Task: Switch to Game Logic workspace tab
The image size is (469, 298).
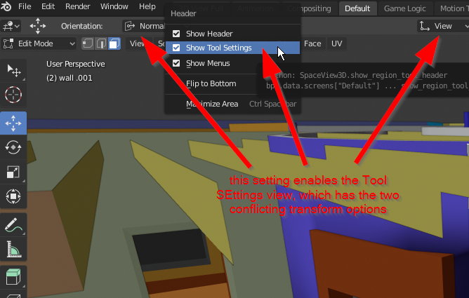Action: tap(404, 8)
